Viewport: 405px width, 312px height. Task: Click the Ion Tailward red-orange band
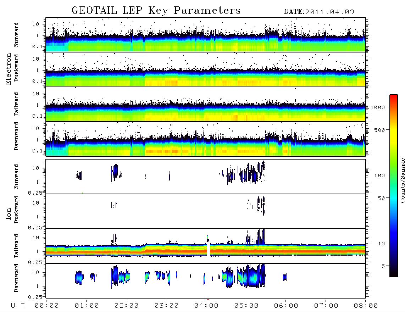click(206, 251)
